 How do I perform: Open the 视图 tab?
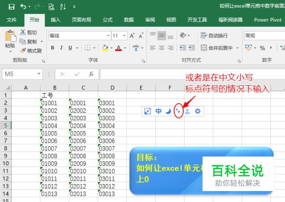(x=171, y=20)
